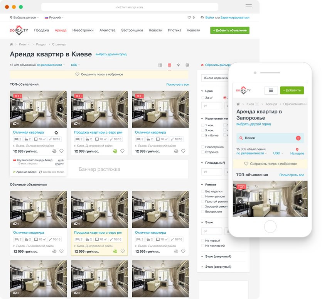Viewport: 322px width, 299px height.
Task: Check the '1 ком.' rooms checkbox
Action: pyautogui.click(x=203, y=125)
